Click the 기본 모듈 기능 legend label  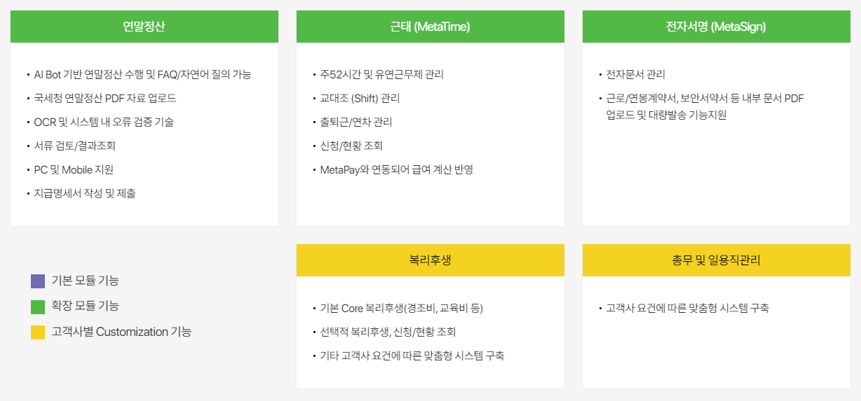click(85, 281)
